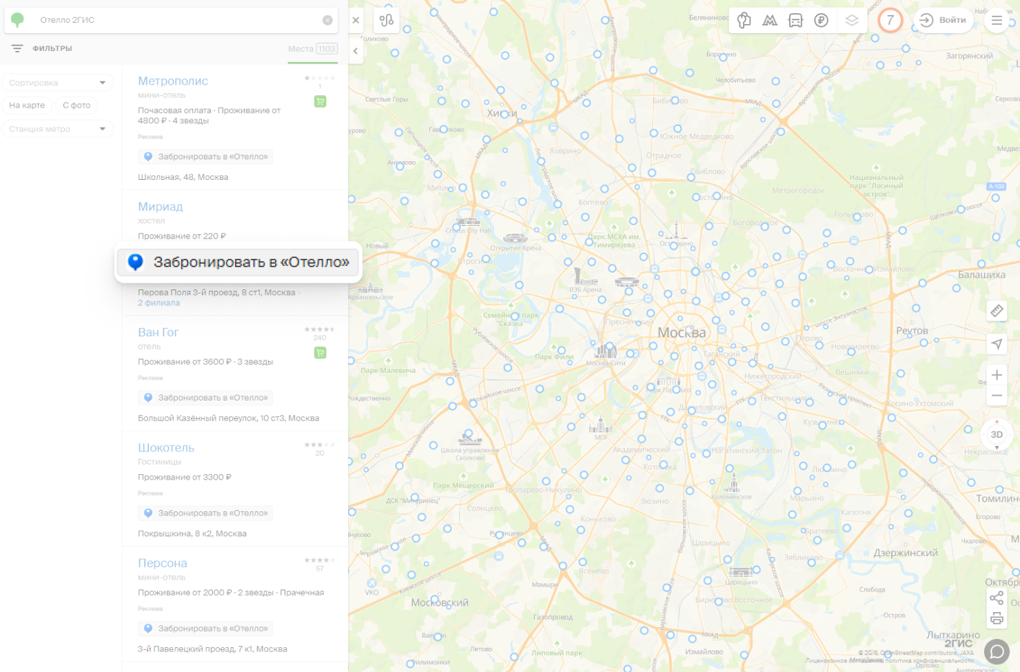The height and width of the screenshot is (672, 1020).
Task: Open the Ван Гог hotel listing
Action: pos(158,332)
